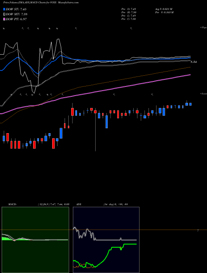Click the rightmost blue candlestick
Viewport: 207px width, 273px height.
pyautogui.click(x=190, y=104)
